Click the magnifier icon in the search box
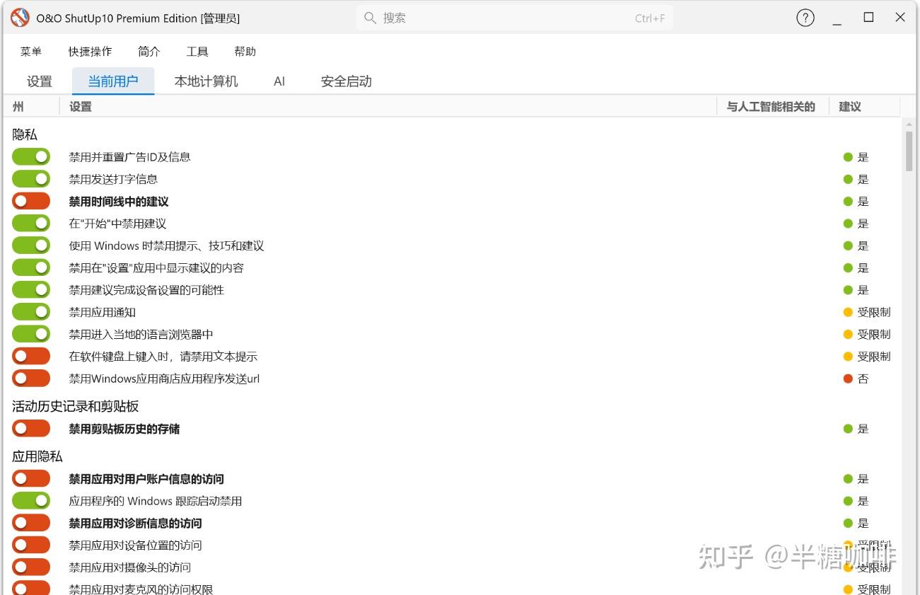The width and height of the screenshot is (920, 595). tap(370, 18)
